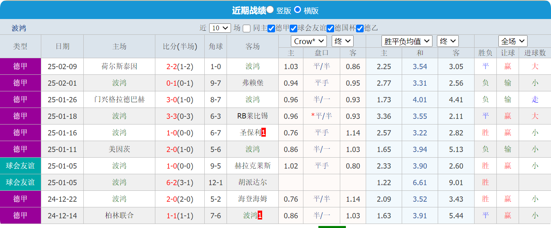Toggle the 球会友谊 checkbox
Screen dimensions: 551x228
pos(294,28)
